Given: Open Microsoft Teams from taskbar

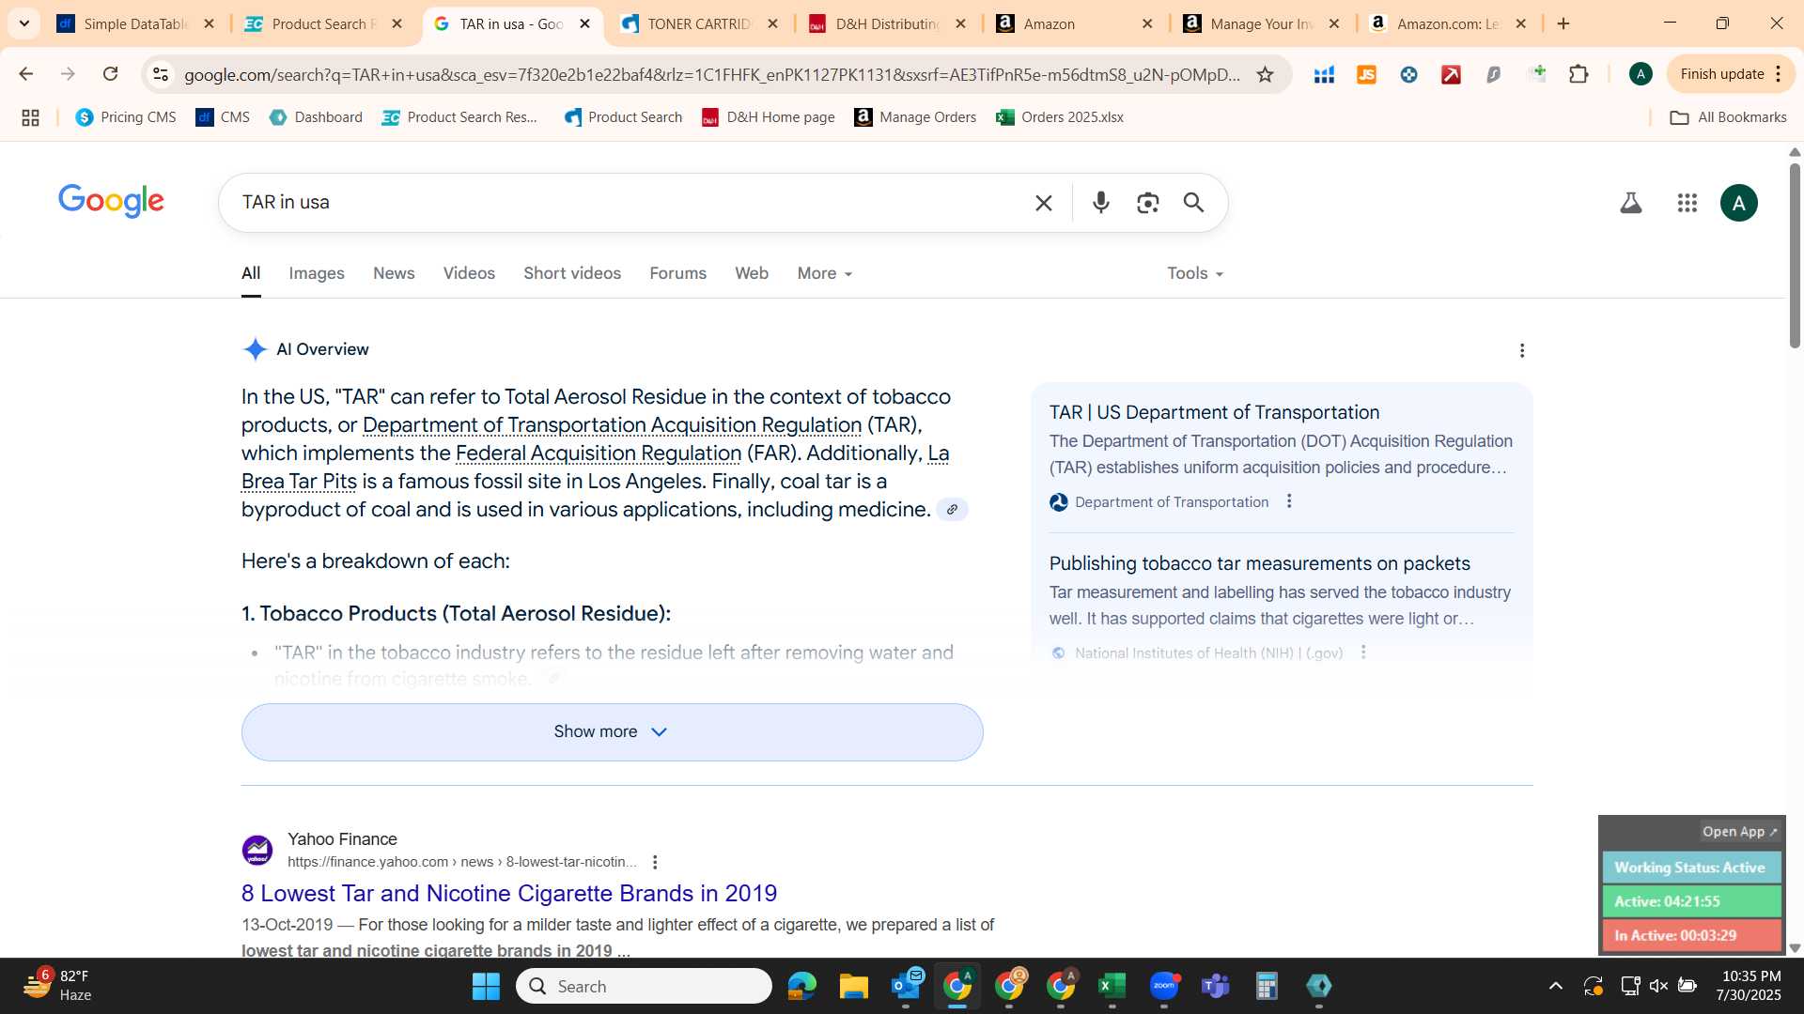Looking at the screenshot, I should (x=1216, y=986).
